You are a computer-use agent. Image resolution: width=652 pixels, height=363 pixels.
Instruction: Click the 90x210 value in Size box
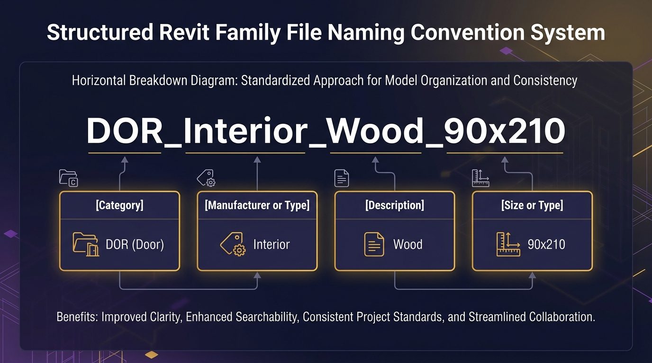(546, 244)
